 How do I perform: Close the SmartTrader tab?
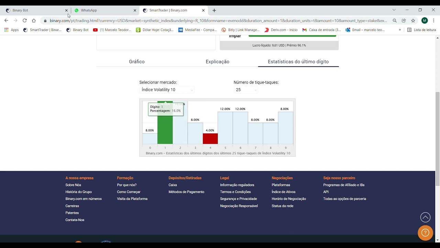pyautogui.click(x=203, y=10)
